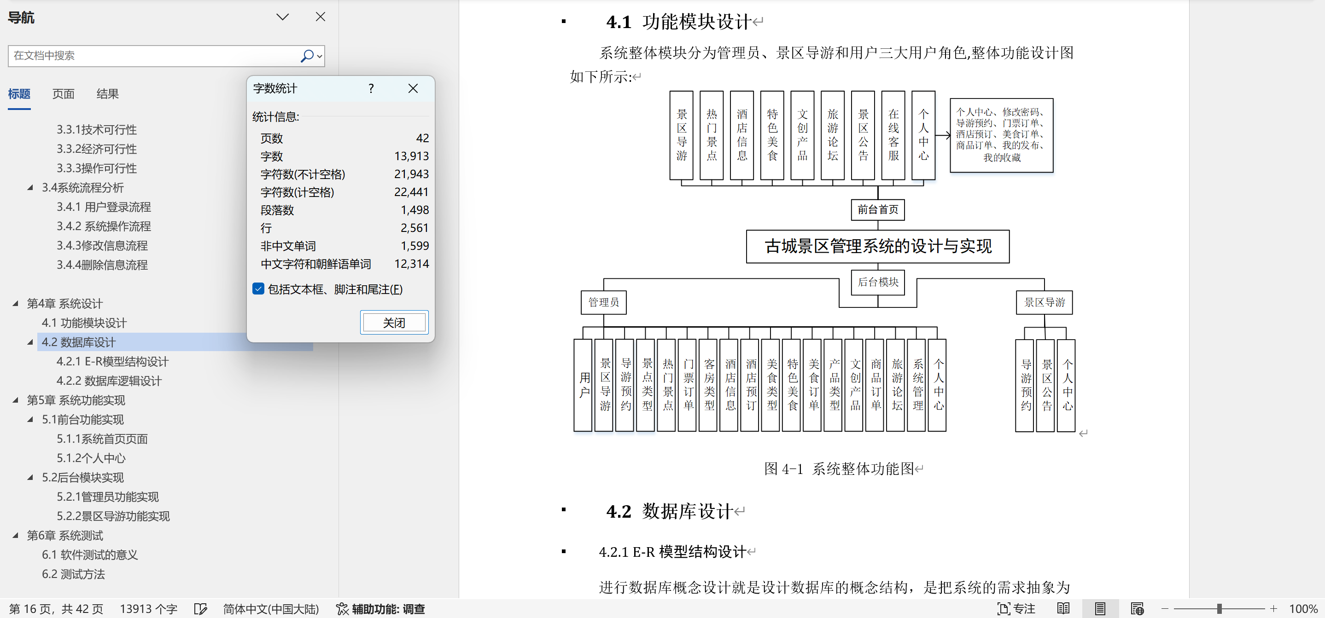Close the navigation pane

pyautogui.click(x=321, y=17)
